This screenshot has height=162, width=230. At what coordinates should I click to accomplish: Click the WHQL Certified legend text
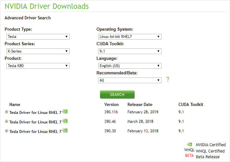coord(210,151)
